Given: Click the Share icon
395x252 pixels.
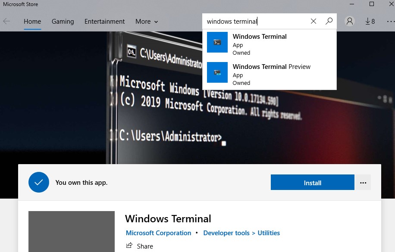Looking at the screenshot, I should [x=129, y=245].
